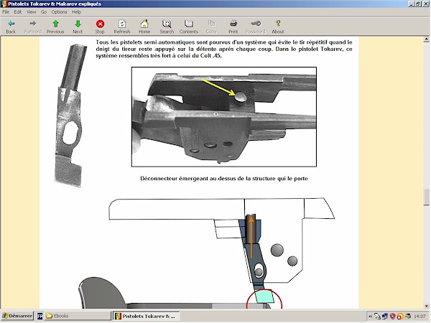Click the red shield security alert icon
The image size is (431, 323).
coord(392,317)
